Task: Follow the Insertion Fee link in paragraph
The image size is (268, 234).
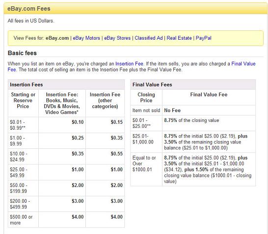Action: coord(129,64)
